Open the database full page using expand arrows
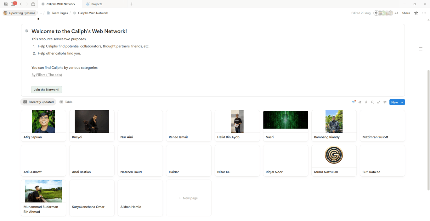Screen dimensions: 430x221 [x=379, y=102]
